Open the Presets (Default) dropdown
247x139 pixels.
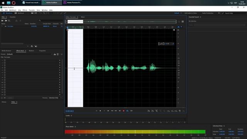(29, 54)
